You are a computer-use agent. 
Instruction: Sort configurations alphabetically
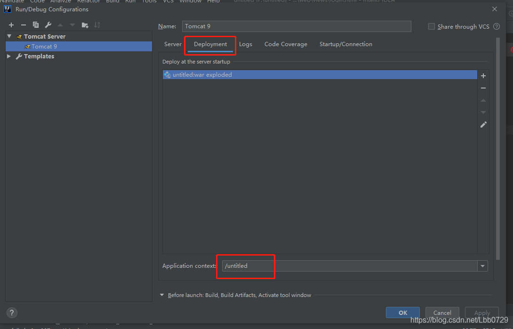coord(97,25)
